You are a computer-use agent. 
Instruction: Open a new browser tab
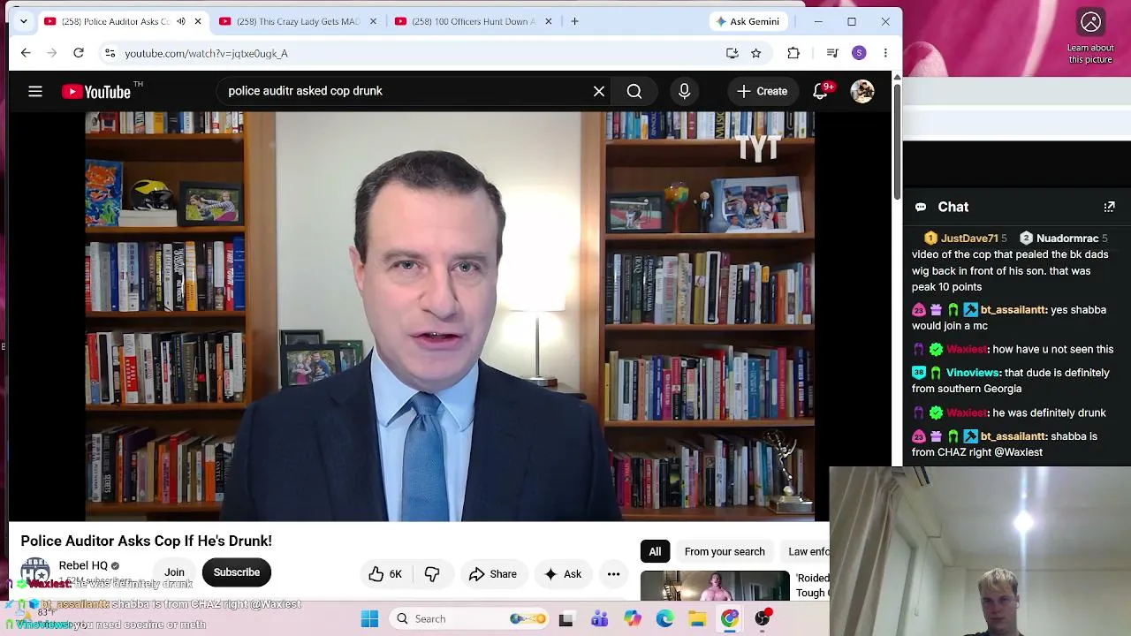(574, 21)
